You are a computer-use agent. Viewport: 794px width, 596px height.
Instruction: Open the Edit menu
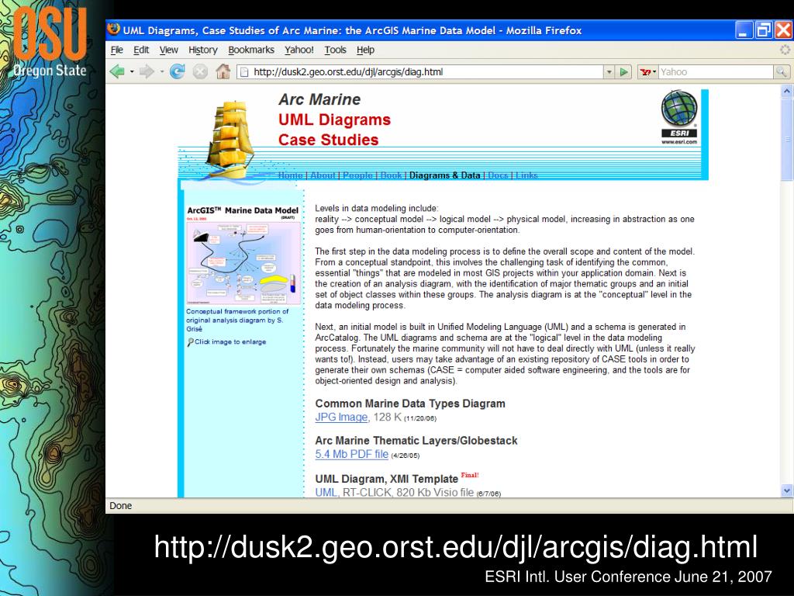coord(141,50)
